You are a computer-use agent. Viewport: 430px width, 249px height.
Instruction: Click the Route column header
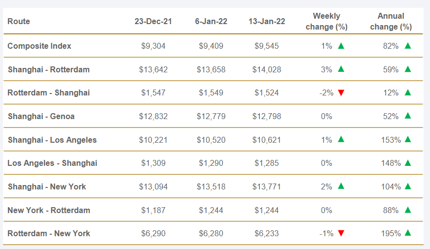coord(19,21)
